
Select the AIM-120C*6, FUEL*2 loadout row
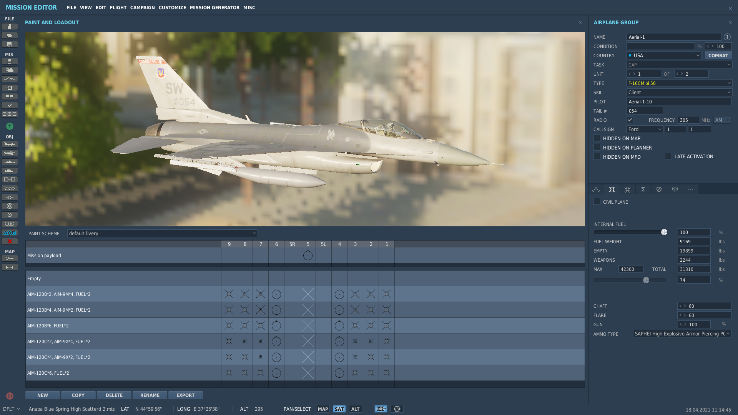click(x=305, y=373)
